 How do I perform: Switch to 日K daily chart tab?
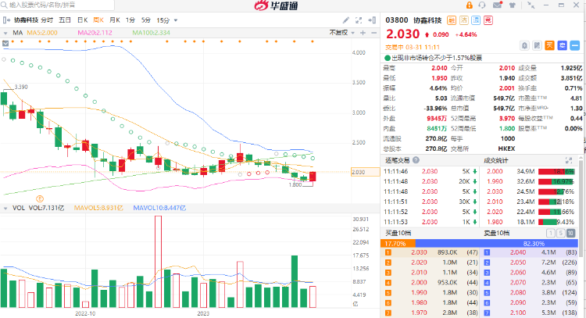pyautogui.click(x=82, y=20)
